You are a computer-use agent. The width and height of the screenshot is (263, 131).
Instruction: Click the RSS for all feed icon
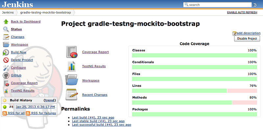tap(5, 113)
